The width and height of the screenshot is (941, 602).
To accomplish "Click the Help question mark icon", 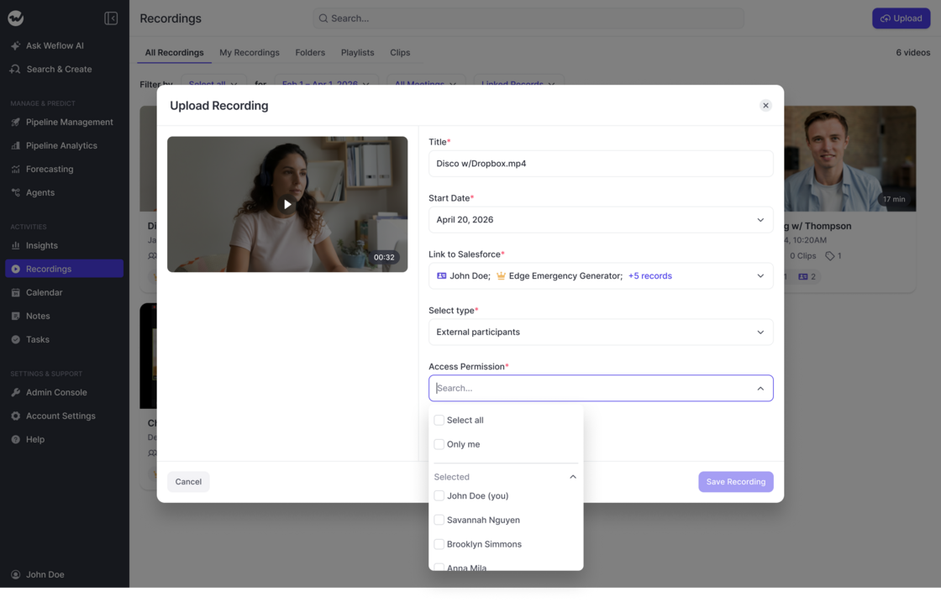I will (16, 439).
